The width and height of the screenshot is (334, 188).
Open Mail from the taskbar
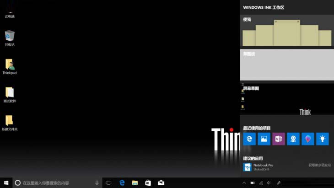click(x=161, y=183)
